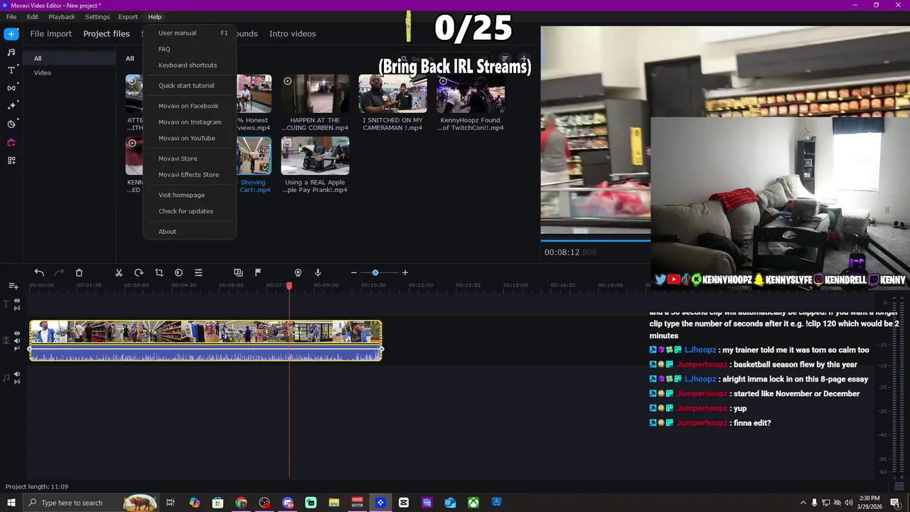Open the Playback menu
910x512 pixels.
pyautogui.click(x=62, y=16)
